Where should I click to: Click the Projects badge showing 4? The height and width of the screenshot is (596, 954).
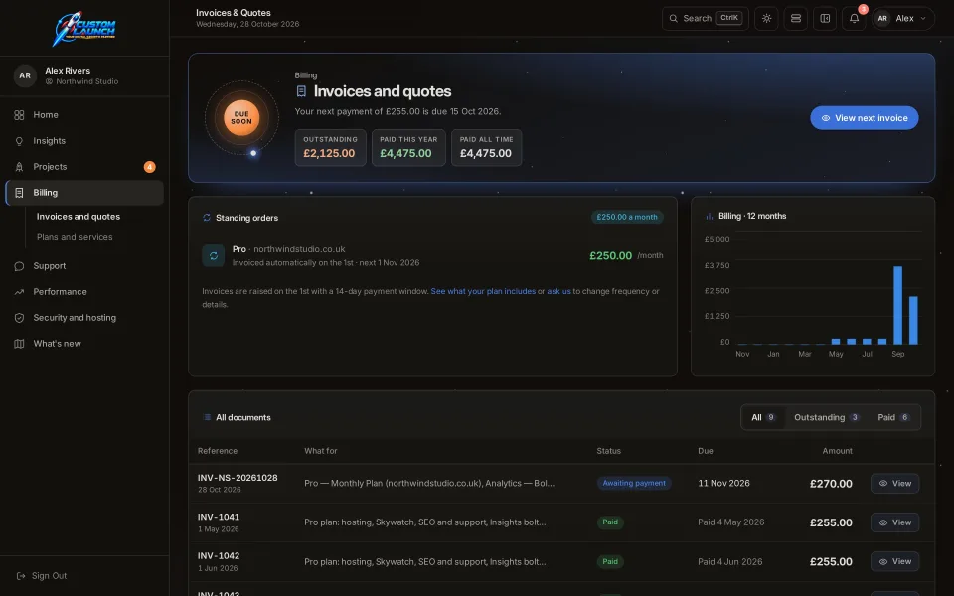pyautogui.click(x=150, y=167)
